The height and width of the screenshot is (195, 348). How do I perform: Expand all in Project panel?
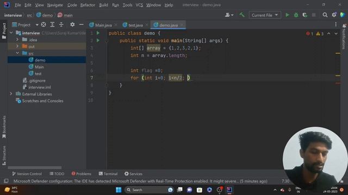[52, 24]
